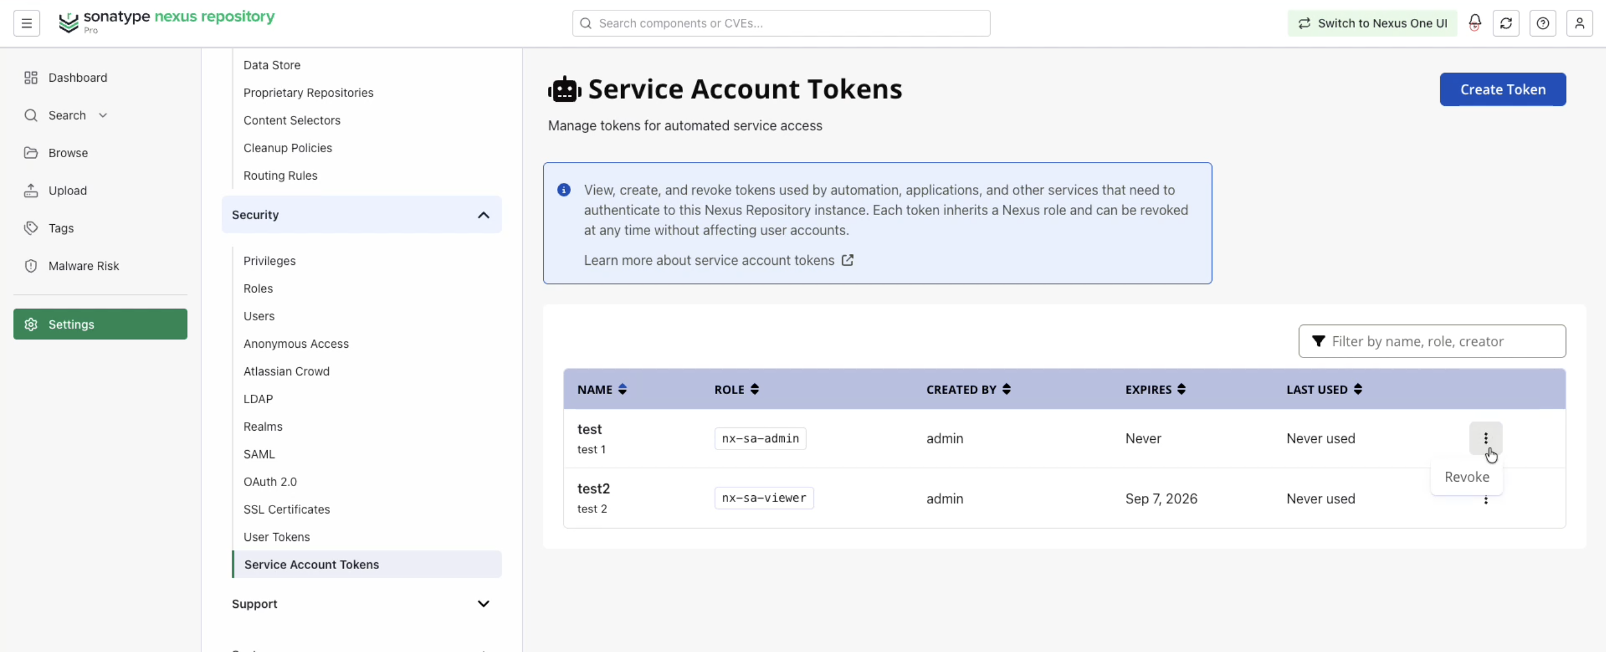
Task: Open Roles under Security
Action: click(x=258, y=288)
